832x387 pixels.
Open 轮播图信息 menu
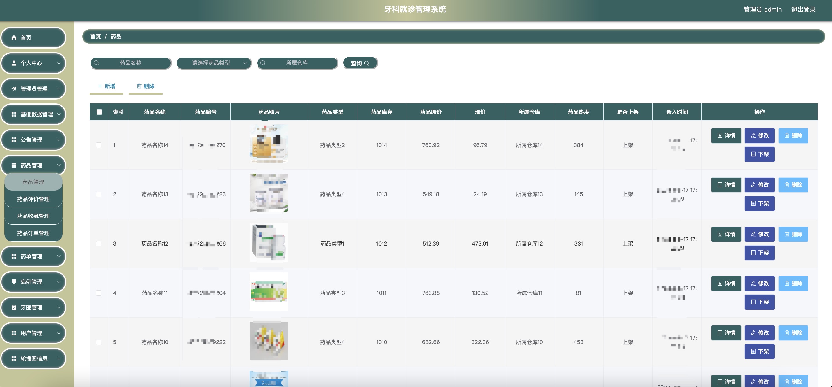33,359
